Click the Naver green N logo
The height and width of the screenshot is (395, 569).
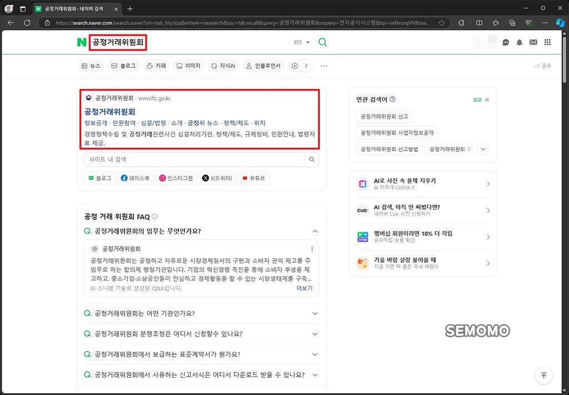point(82,42)
